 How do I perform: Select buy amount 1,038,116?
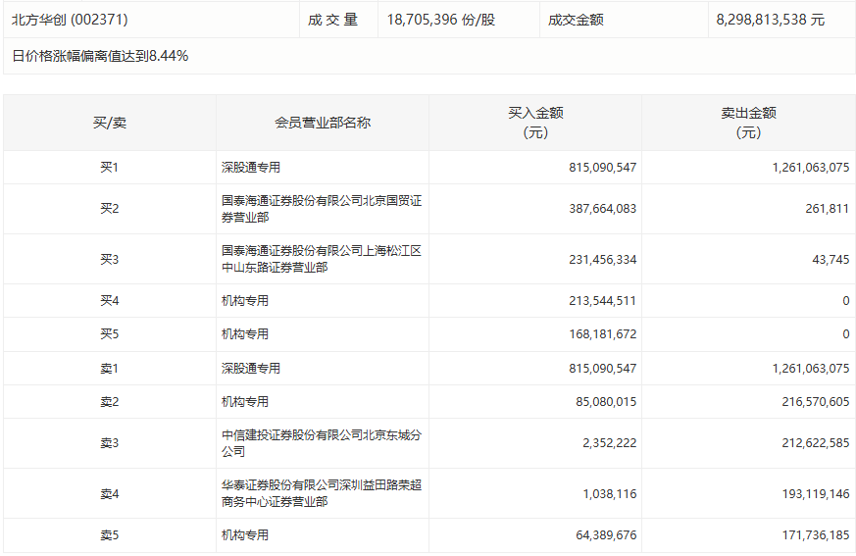click(609, 493)
